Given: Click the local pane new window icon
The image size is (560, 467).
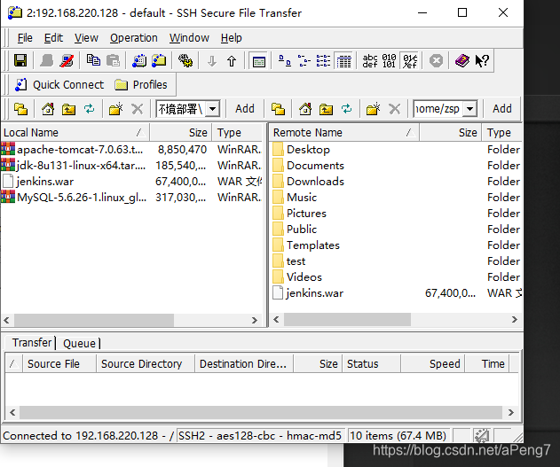Looking at the screenshot, I should click(x=20, y=109).
